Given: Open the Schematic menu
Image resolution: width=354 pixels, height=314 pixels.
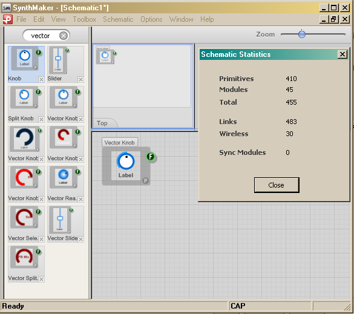Looking at the screenshot, I should click(118, 19).
